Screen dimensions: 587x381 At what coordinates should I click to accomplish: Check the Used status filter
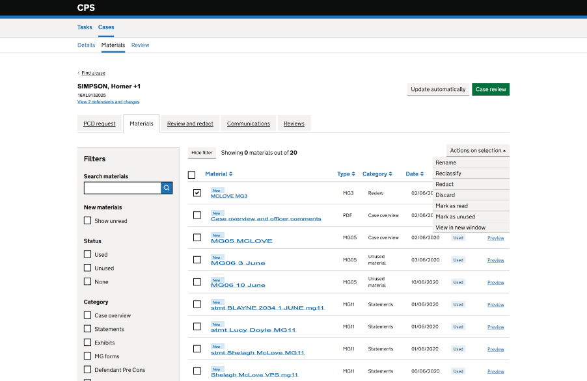click(x=88, y=254)
